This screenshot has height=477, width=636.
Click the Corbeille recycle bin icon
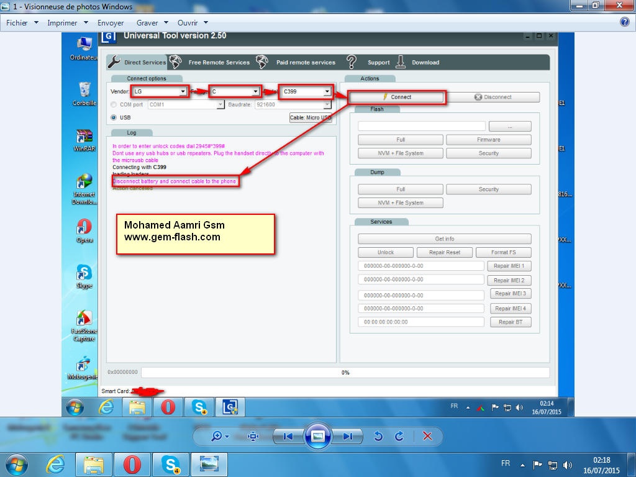84,94
